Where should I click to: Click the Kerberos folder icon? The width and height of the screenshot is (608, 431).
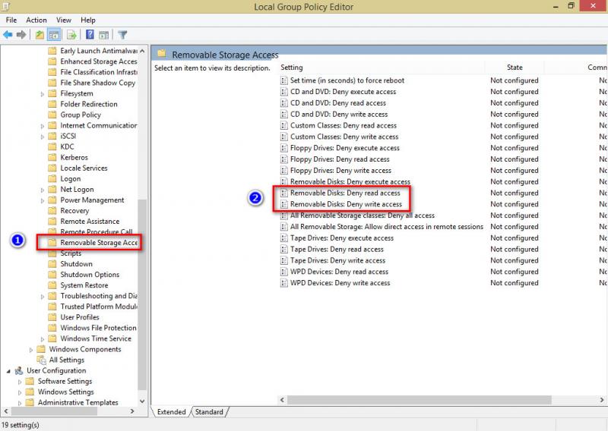click(x=52, y=157)
